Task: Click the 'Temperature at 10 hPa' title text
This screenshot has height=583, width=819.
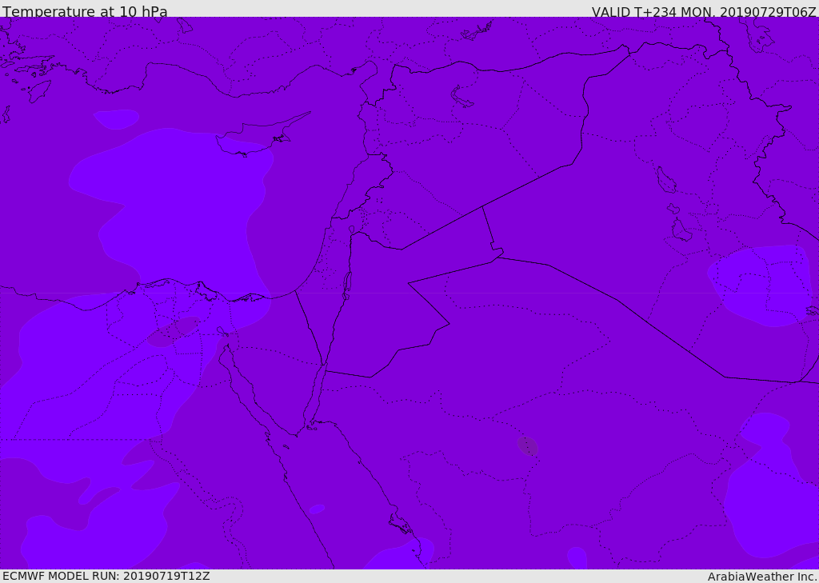Action: coord(85,11)
